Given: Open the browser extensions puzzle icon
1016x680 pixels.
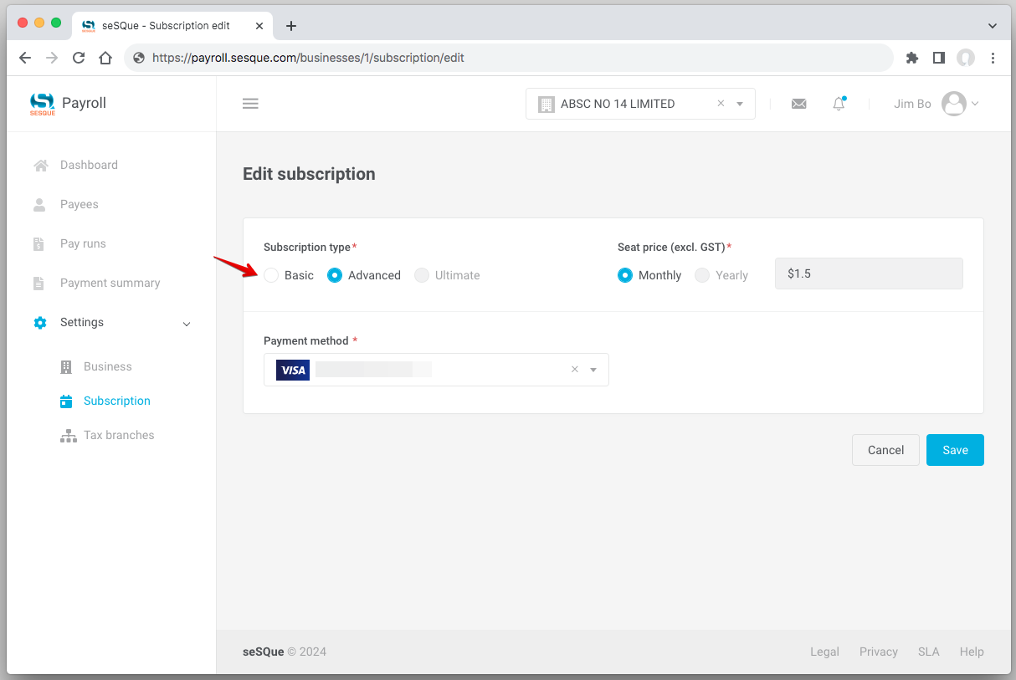Looking at the screenshot, I should coord(912,58).
